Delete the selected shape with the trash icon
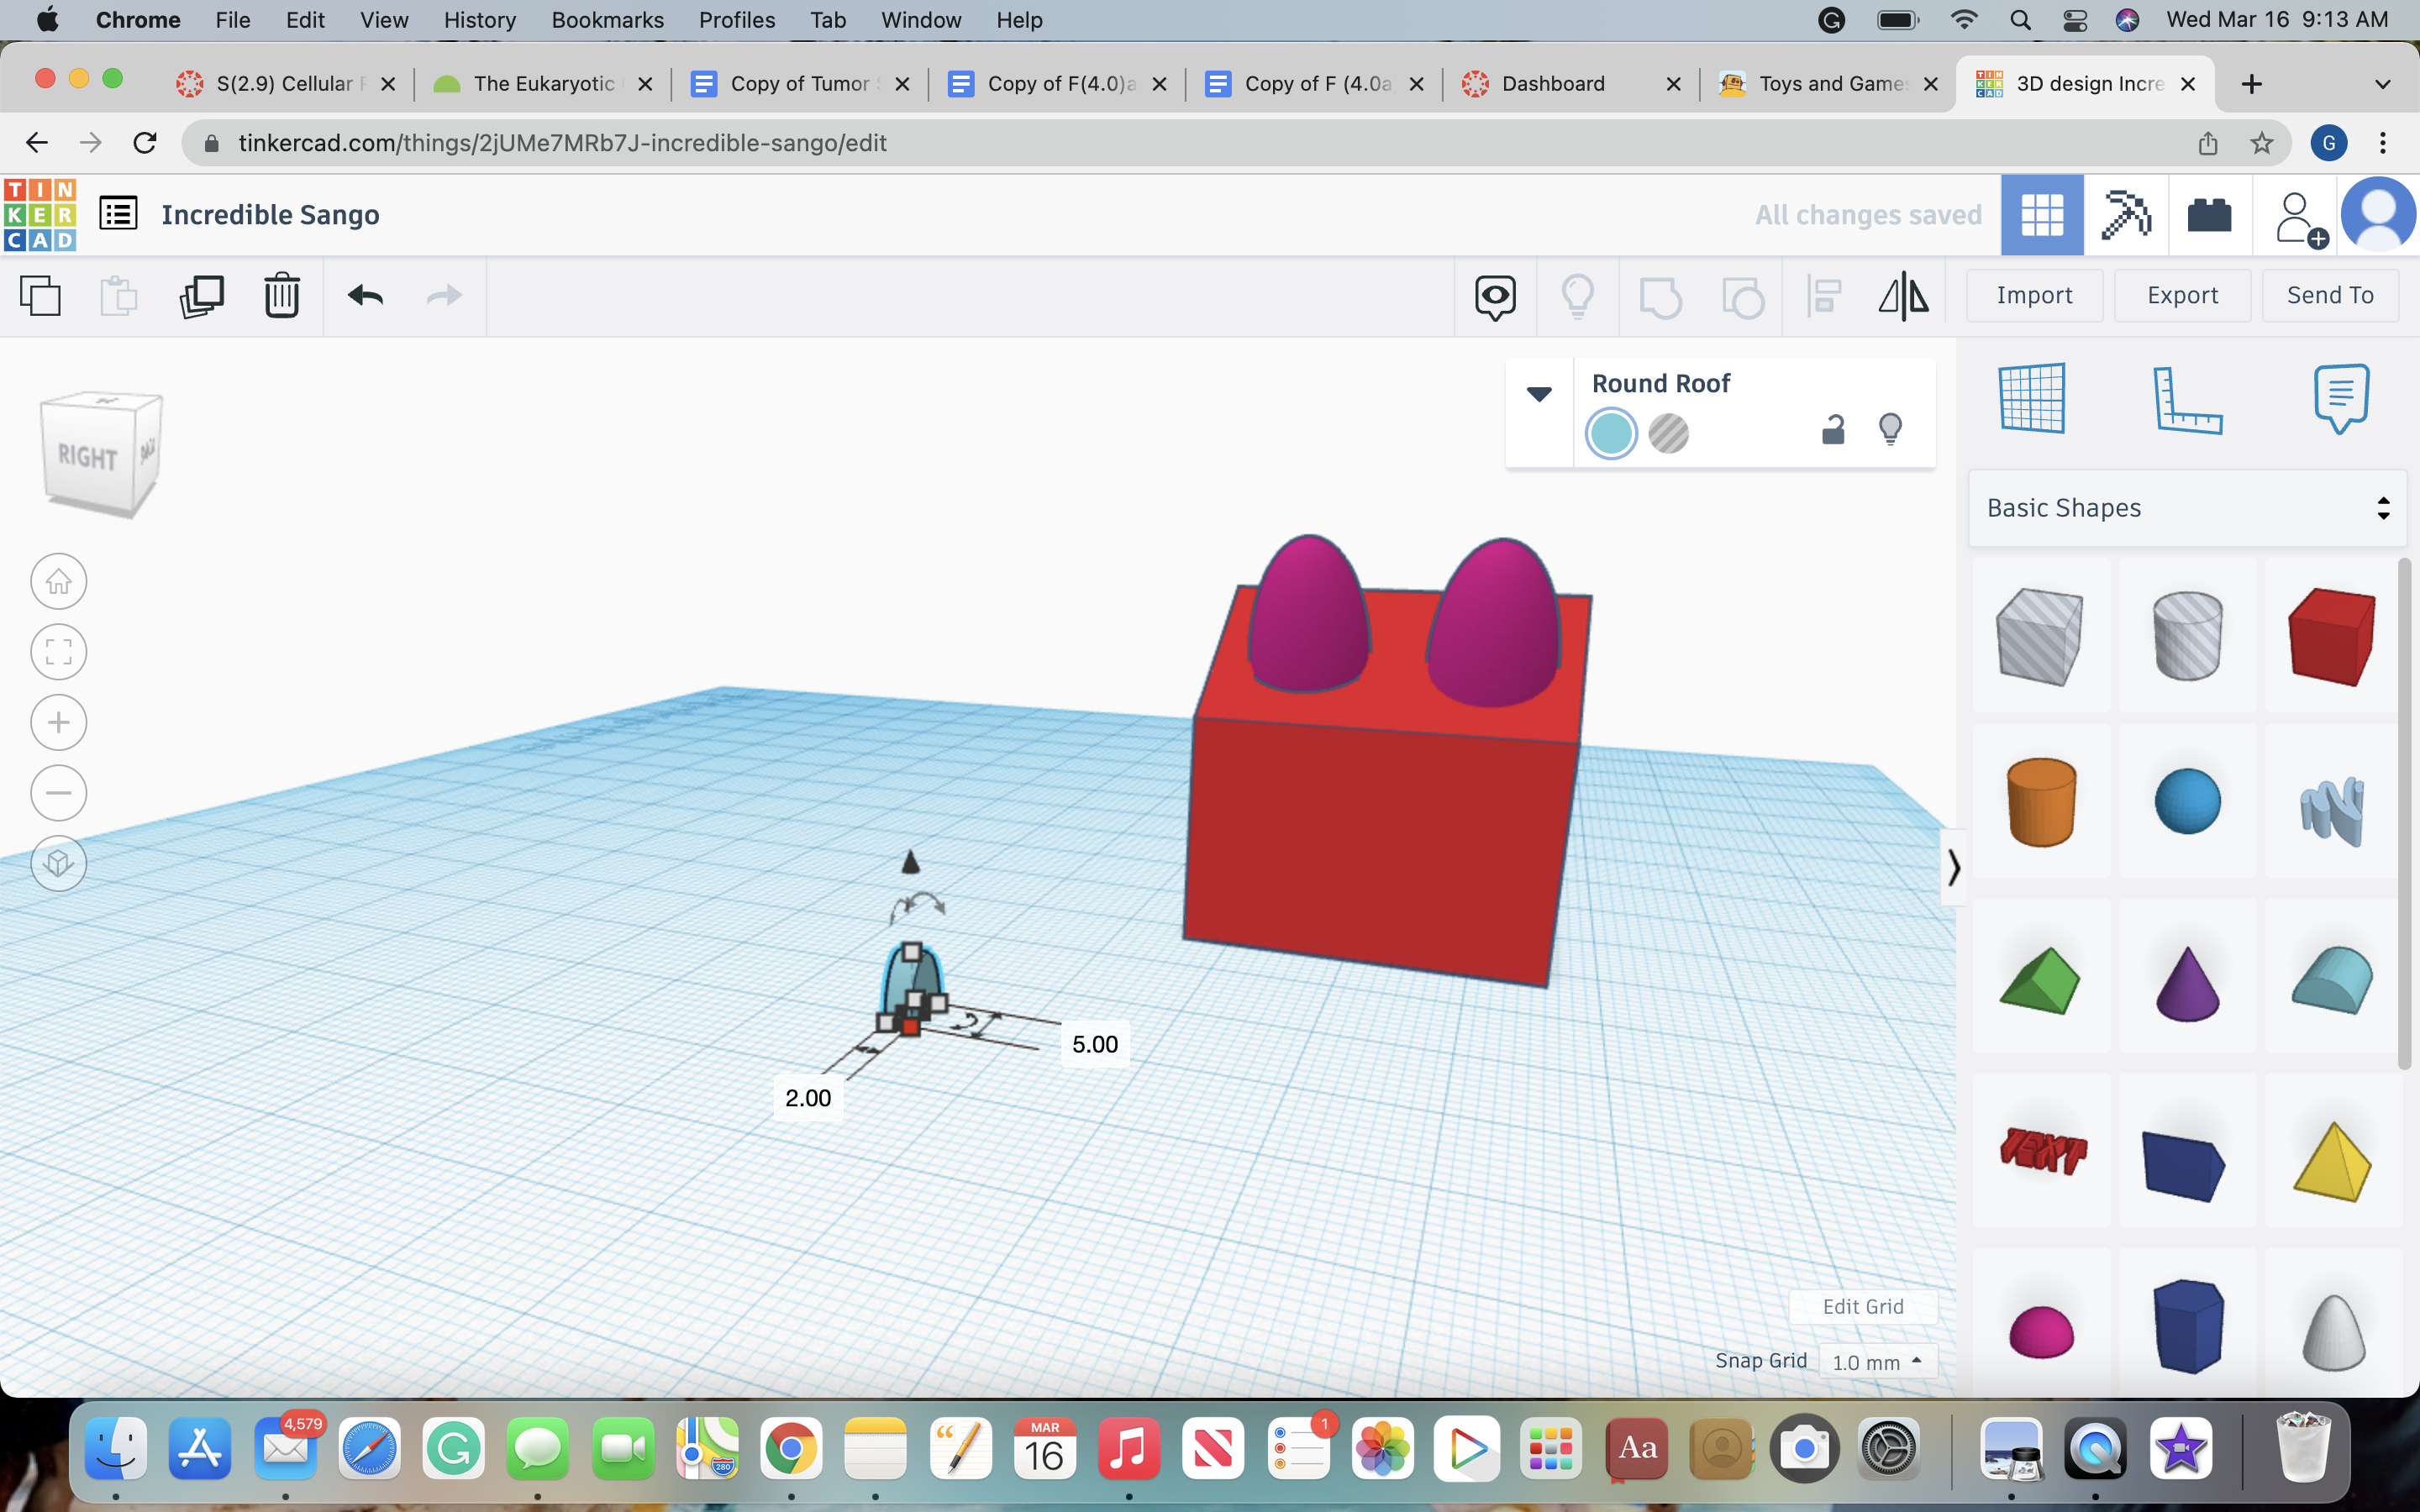This screenshot has width=2420, height=1512. pyautogui.click(x=282, y=296)
